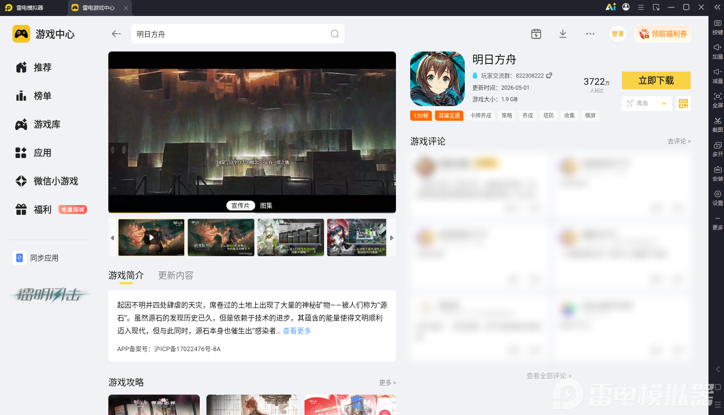The height and width of the screenshot is (415, 724).
Task: Open the 雷明闪击 banner in sidebar
Action: coord(50,294)
